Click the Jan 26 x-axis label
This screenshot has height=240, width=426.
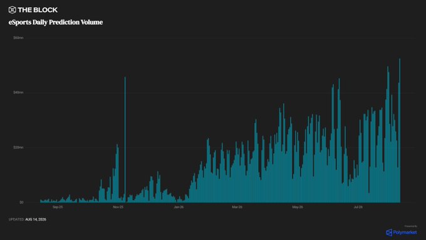179,207
